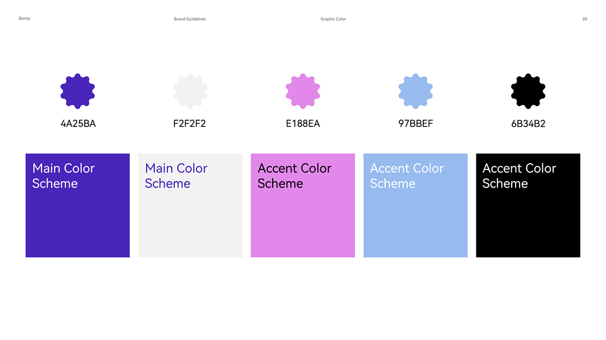Click the 4A25BA hex code label

[x=78, y=124]
